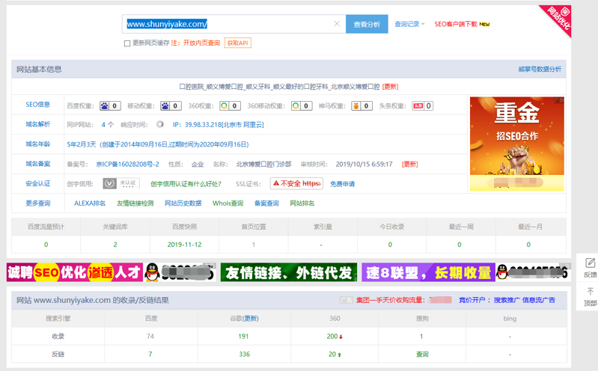Click the 360 收录 count 200

point(332,337)
